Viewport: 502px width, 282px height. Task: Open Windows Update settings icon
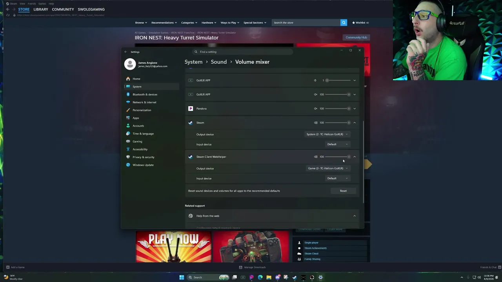coord(128,165)
